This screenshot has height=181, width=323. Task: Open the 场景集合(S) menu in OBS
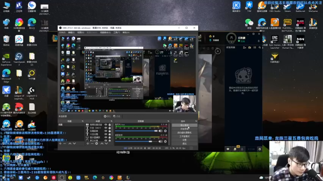(105, 33)
